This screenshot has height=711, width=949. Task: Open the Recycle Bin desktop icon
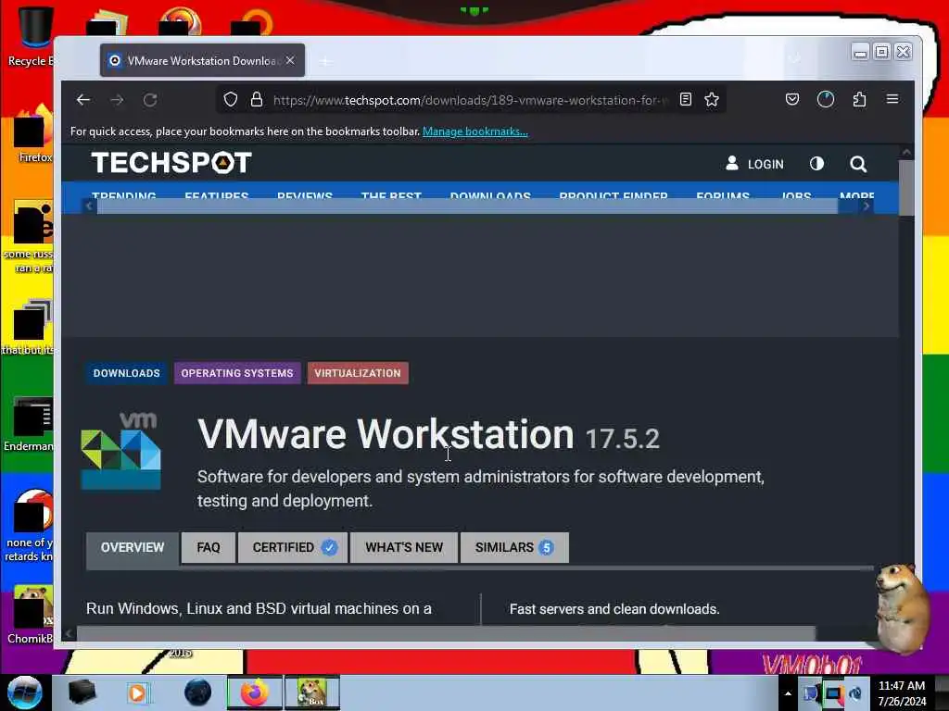tap(29, 36)
